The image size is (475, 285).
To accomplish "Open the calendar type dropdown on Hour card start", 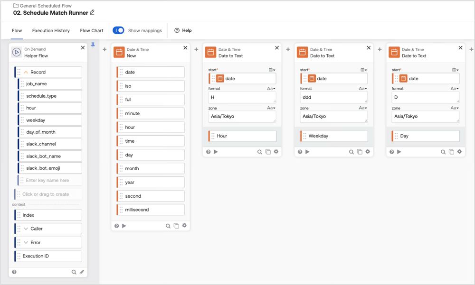I will tap(272, 70).
